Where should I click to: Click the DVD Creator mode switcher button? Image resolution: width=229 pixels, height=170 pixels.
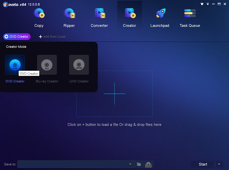17,37
